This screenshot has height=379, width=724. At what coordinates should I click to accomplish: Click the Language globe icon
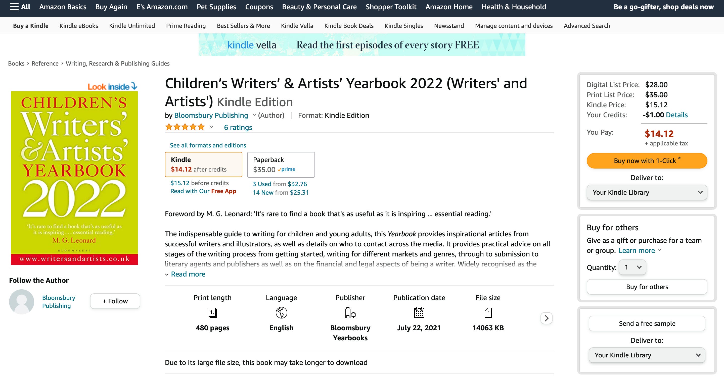[x=281, y=312]
